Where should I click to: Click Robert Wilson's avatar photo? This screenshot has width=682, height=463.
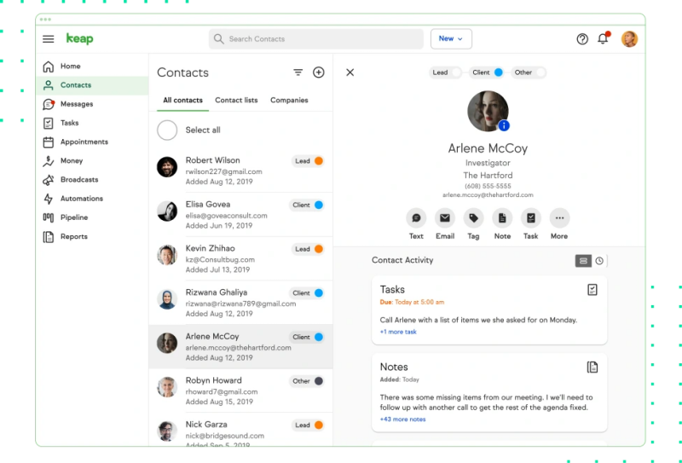click(x=167, y=167)
